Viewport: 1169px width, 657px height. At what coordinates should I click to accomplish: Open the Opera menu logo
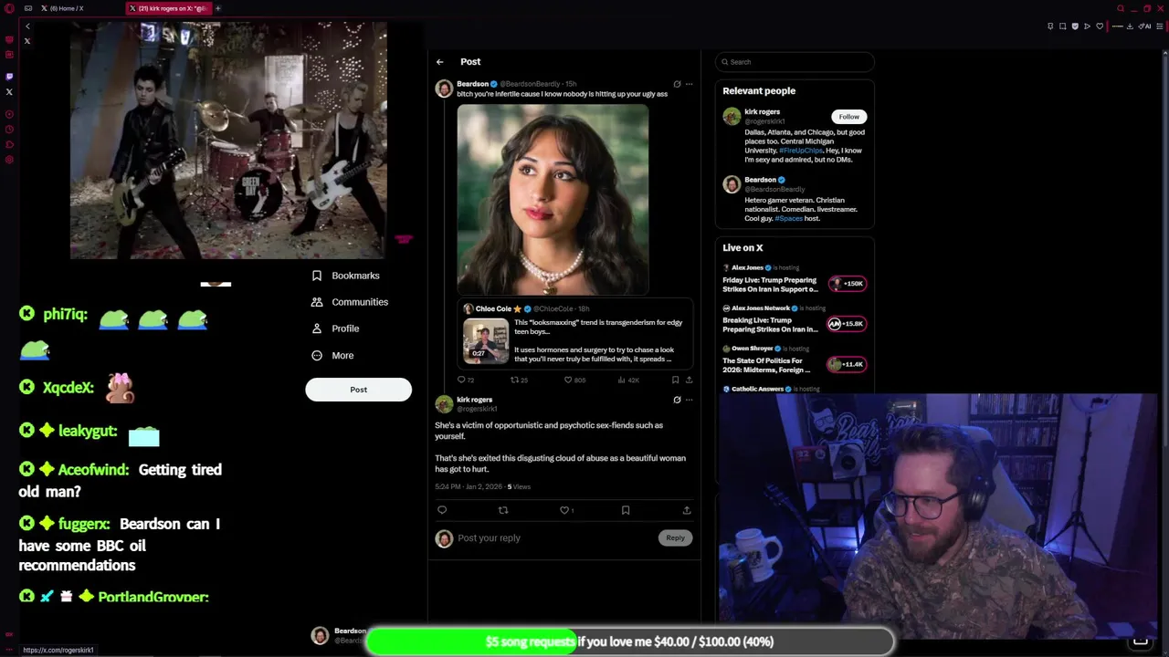(9, 8)
